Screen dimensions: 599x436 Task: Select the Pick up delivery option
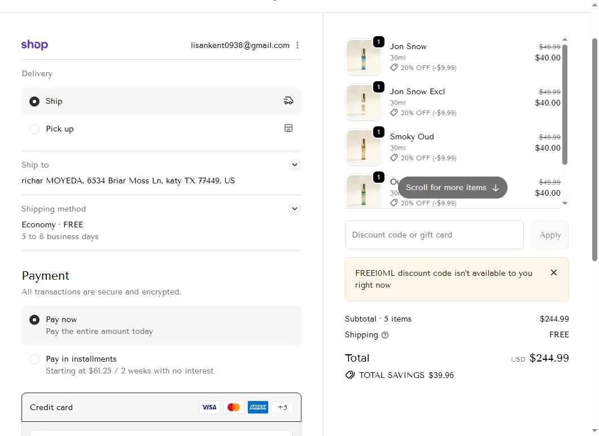coord(161,129)
